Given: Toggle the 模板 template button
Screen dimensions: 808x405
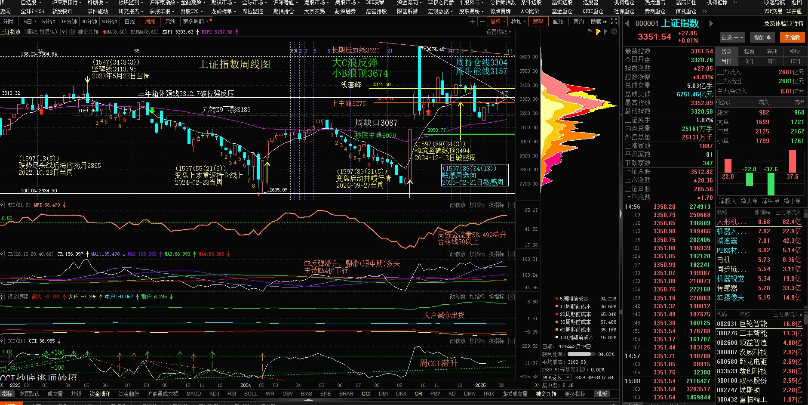Looking at the screenshot, I should [x=602, y=394].
